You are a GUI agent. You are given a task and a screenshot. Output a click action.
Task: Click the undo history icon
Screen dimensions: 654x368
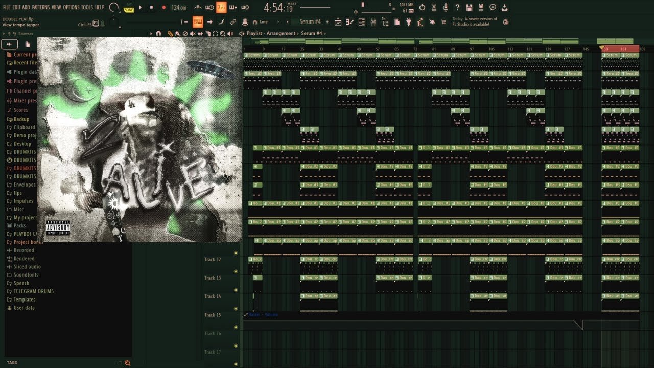(422, 7)
